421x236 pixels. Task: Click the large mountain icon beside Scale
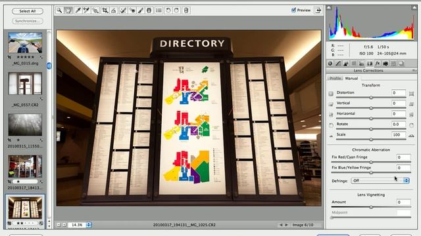point(411,136)
